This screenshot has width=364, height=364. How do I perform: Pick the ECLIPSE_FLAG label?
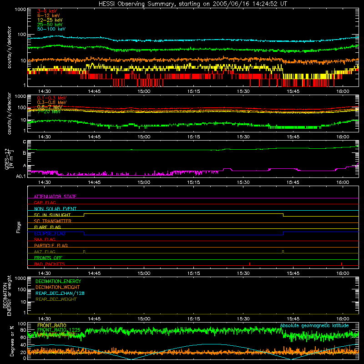coord(50,233)
